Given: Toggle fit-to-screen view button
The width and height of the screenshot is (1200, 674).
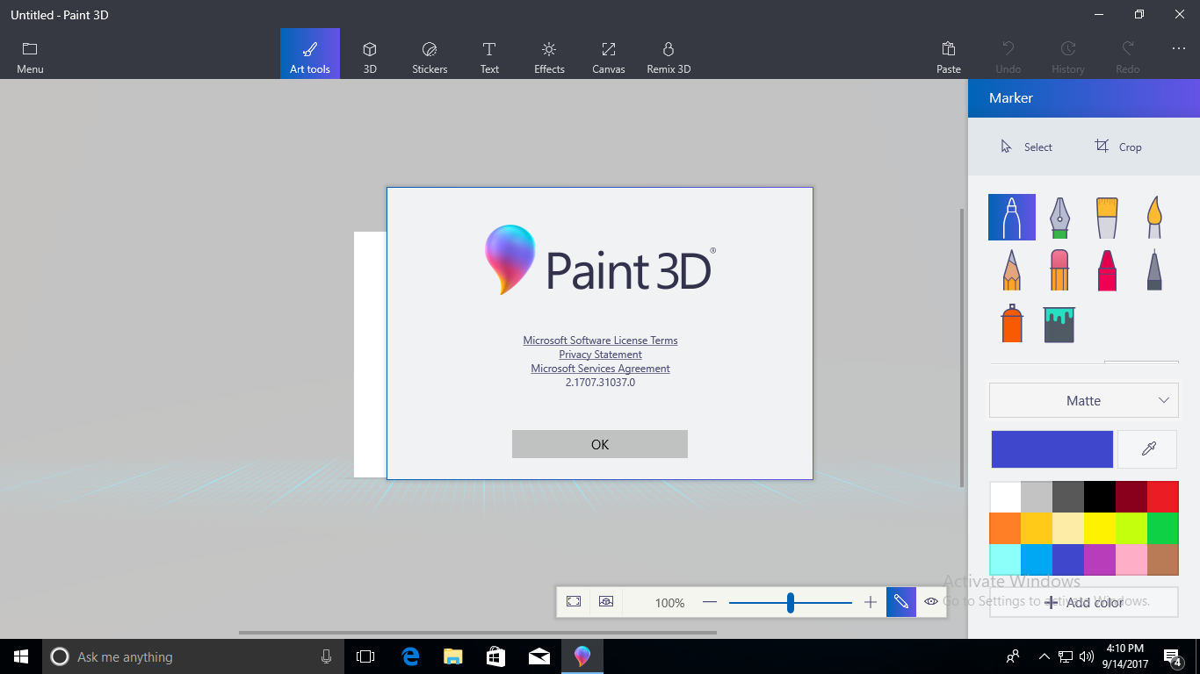Looking at the screenshot, I should click(x=574, y=602).
